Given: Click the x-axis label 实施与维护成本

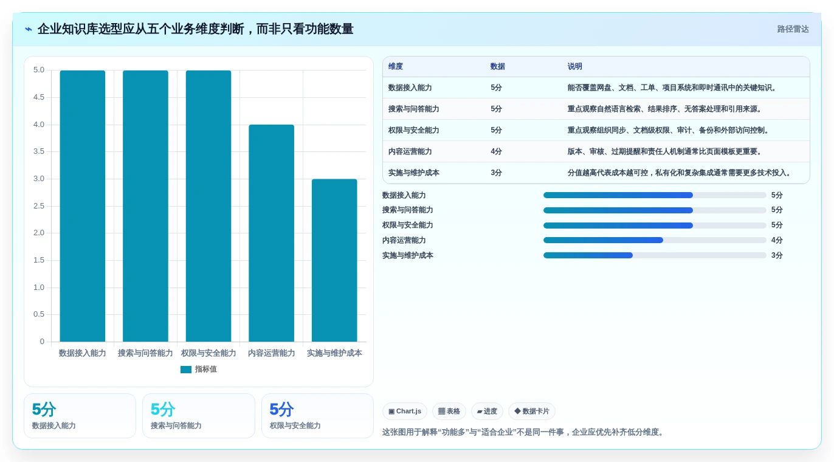Looking at the screenshot, I should [x=334, y=353].
